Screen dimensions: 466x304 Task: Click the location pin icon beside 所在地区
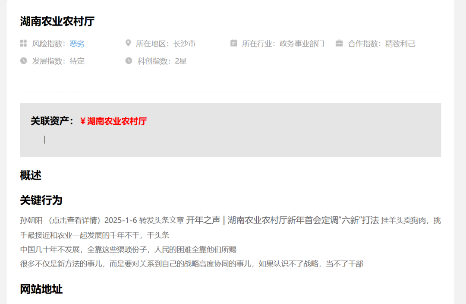[128, 43]
